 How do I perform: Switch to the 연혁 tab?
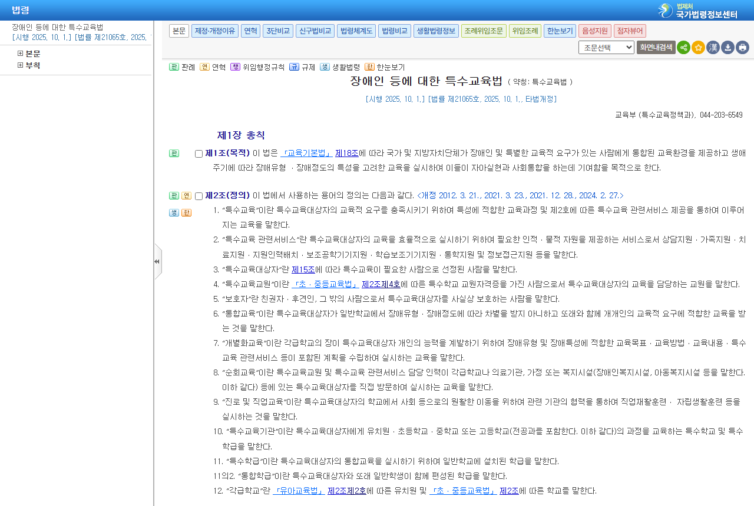250,31
